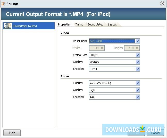Open the Timing tab

click(x=79, y=24)
